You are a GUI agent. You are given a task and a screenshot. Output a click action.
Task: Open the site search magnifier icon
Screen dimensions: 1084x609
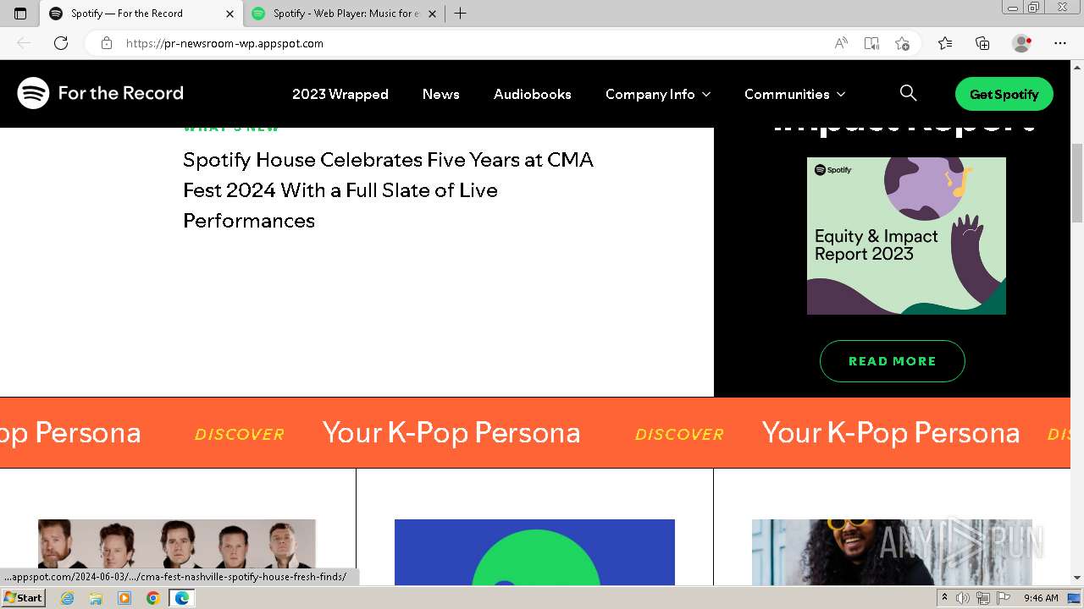click(x=908, y=93)
